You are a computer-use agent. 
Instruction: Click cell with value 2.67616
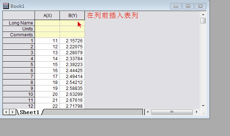72,100
